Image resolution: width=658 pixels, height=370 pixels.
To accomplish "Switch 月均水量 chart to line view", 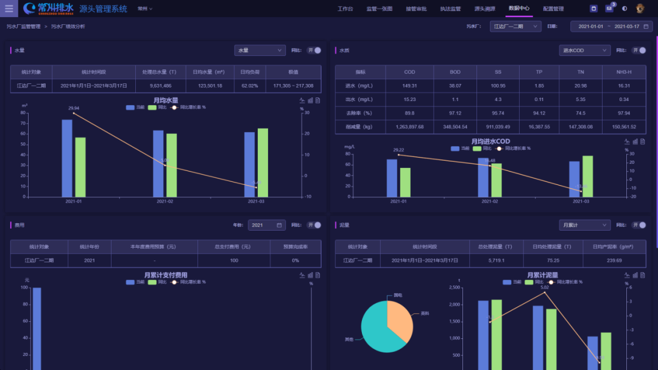I will [x=302, y=100].
